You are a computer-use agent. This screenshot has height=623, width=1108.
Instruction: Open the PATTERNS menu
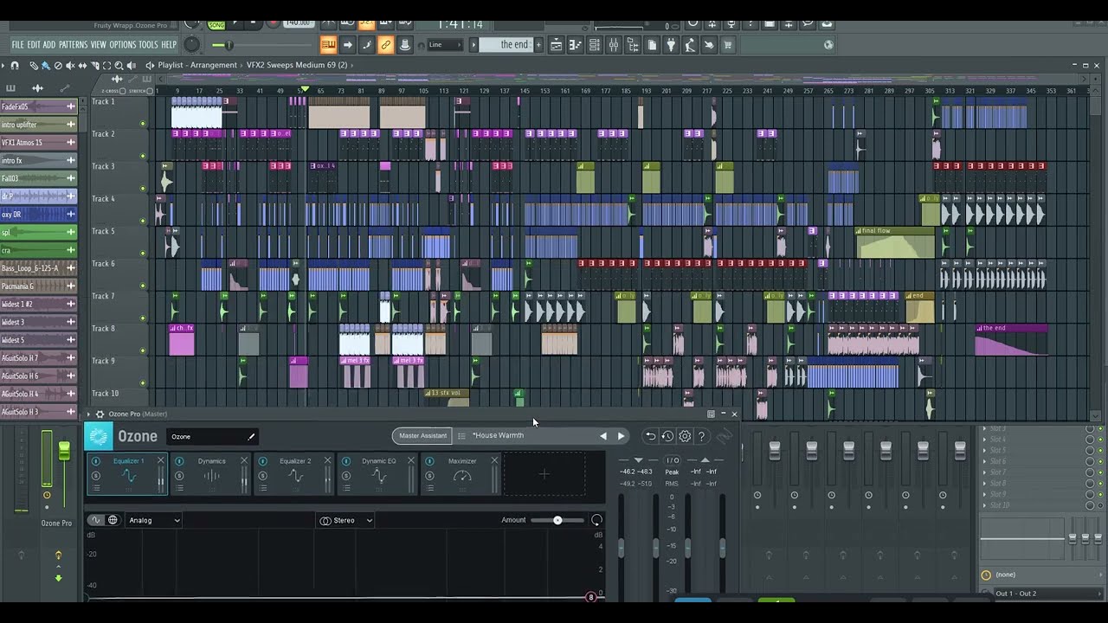[x=73, y=45]
